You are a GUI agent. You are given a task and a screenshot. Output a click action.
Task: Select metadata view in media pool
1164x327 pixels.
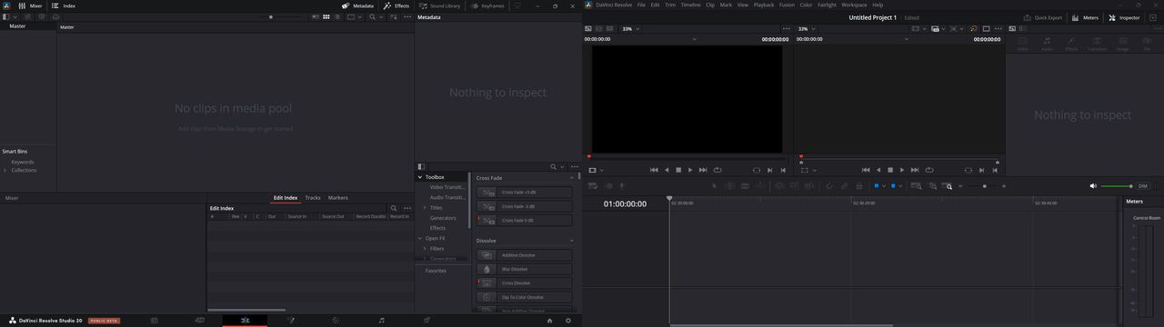click(316, 16)
